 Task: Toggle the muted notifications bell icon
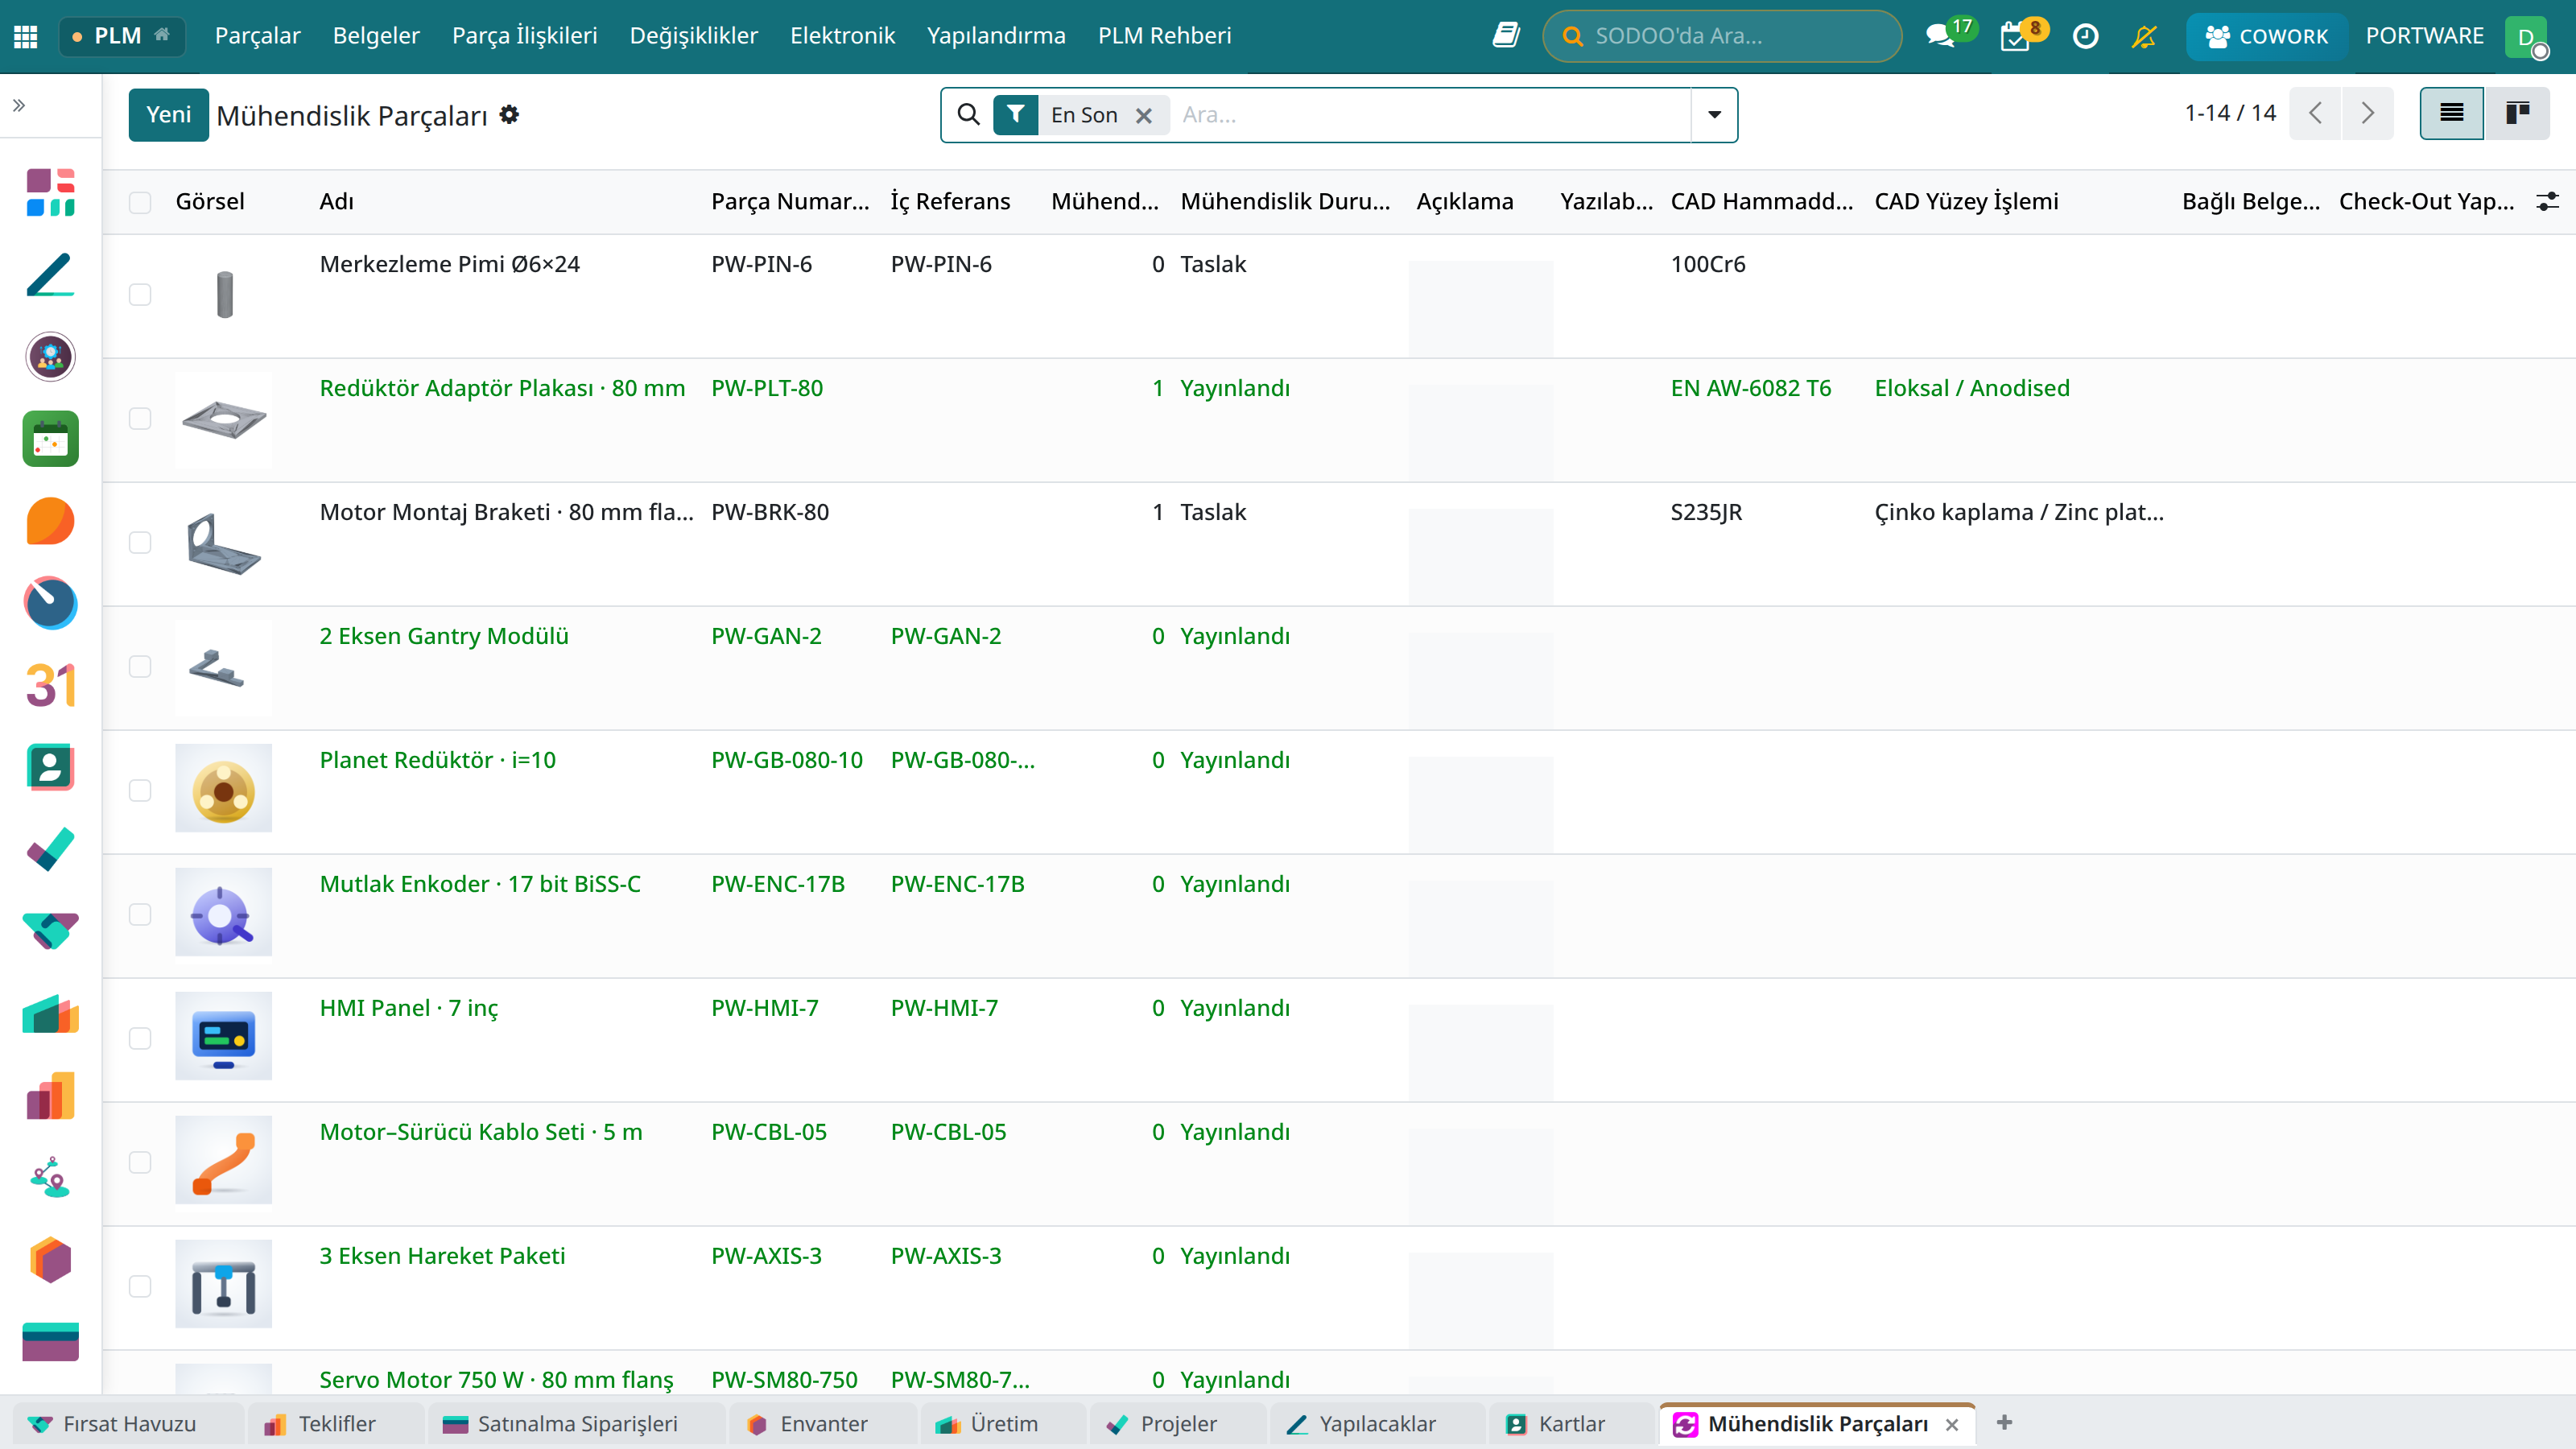[x=2144, y=36]
